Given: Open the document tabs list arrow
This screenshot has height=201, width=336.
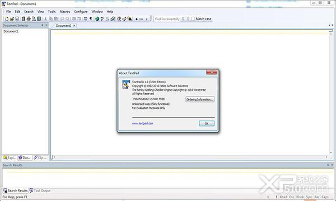Looking at the screenshot, I should pyautogui.click(x=329, y=25).
